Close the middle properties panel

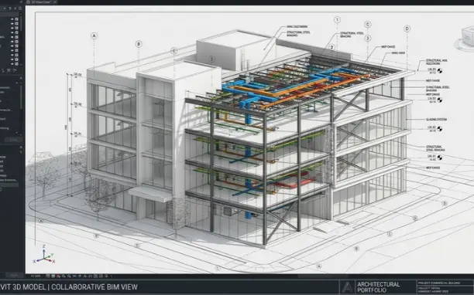coord(21,78)
